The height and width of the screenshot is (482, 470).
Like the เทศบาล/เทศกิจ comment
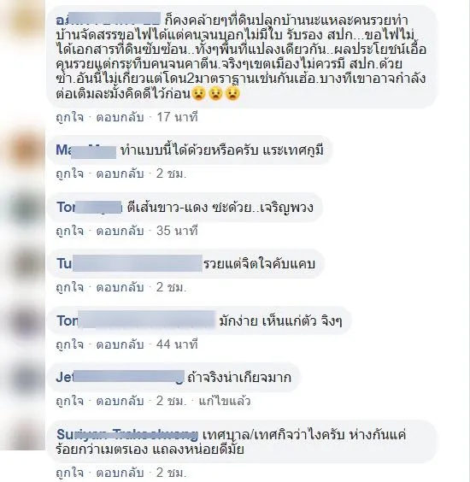70,473
